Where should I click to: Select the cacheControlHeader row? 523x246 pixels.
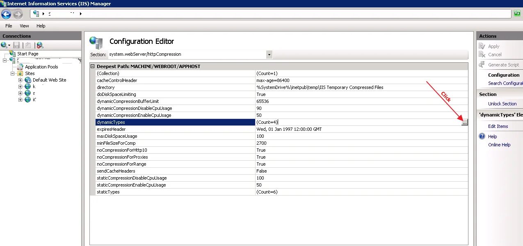281,80
